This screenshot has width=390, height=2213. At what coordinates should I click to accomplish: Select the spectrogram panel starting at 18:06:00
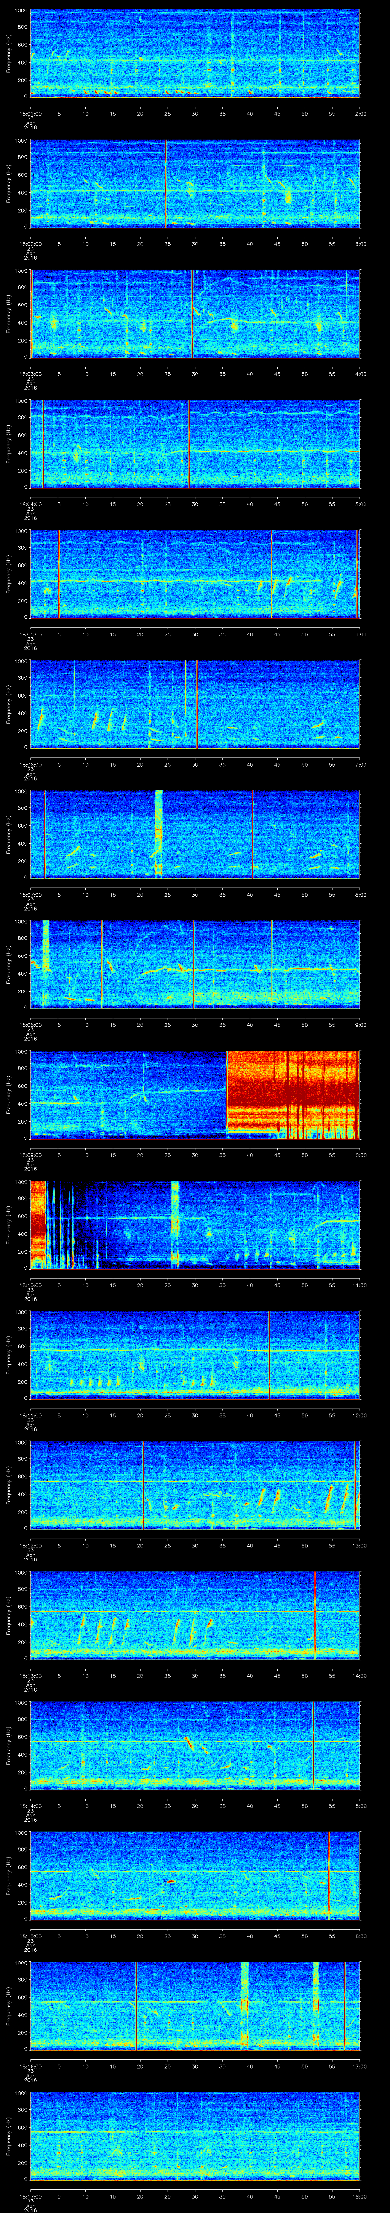[195, 704]
